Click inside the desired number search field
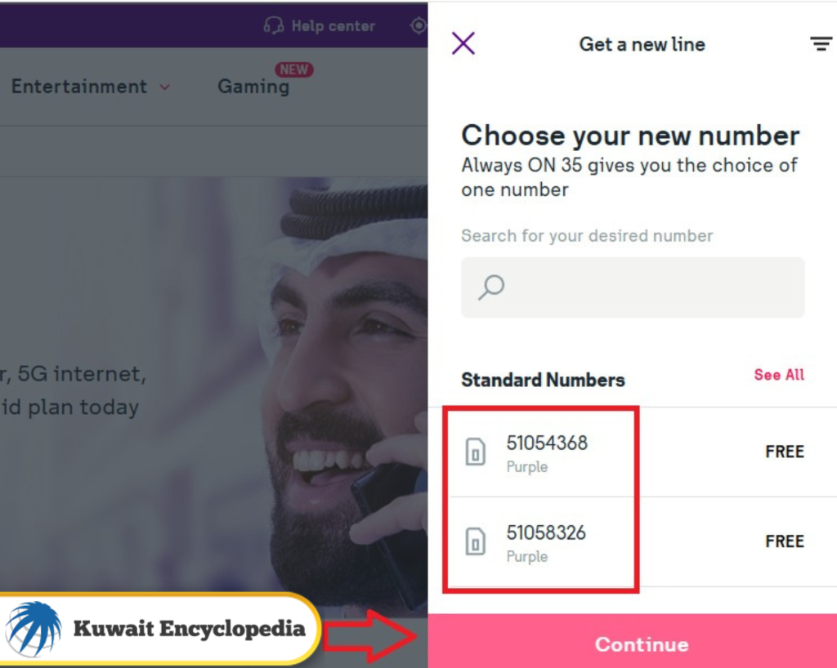This screenshot has width=837, height=668. point(633,287)
